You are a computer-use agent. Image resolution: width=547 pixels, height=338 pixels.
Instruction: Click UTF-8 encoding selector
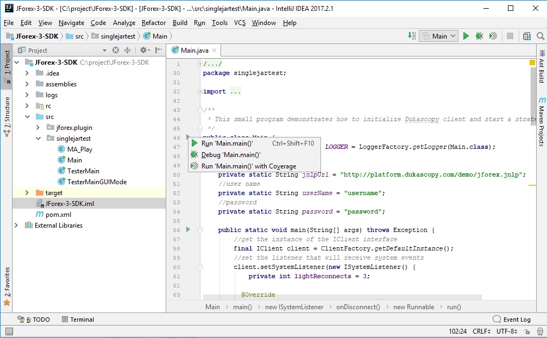click(x=507, y=331)
